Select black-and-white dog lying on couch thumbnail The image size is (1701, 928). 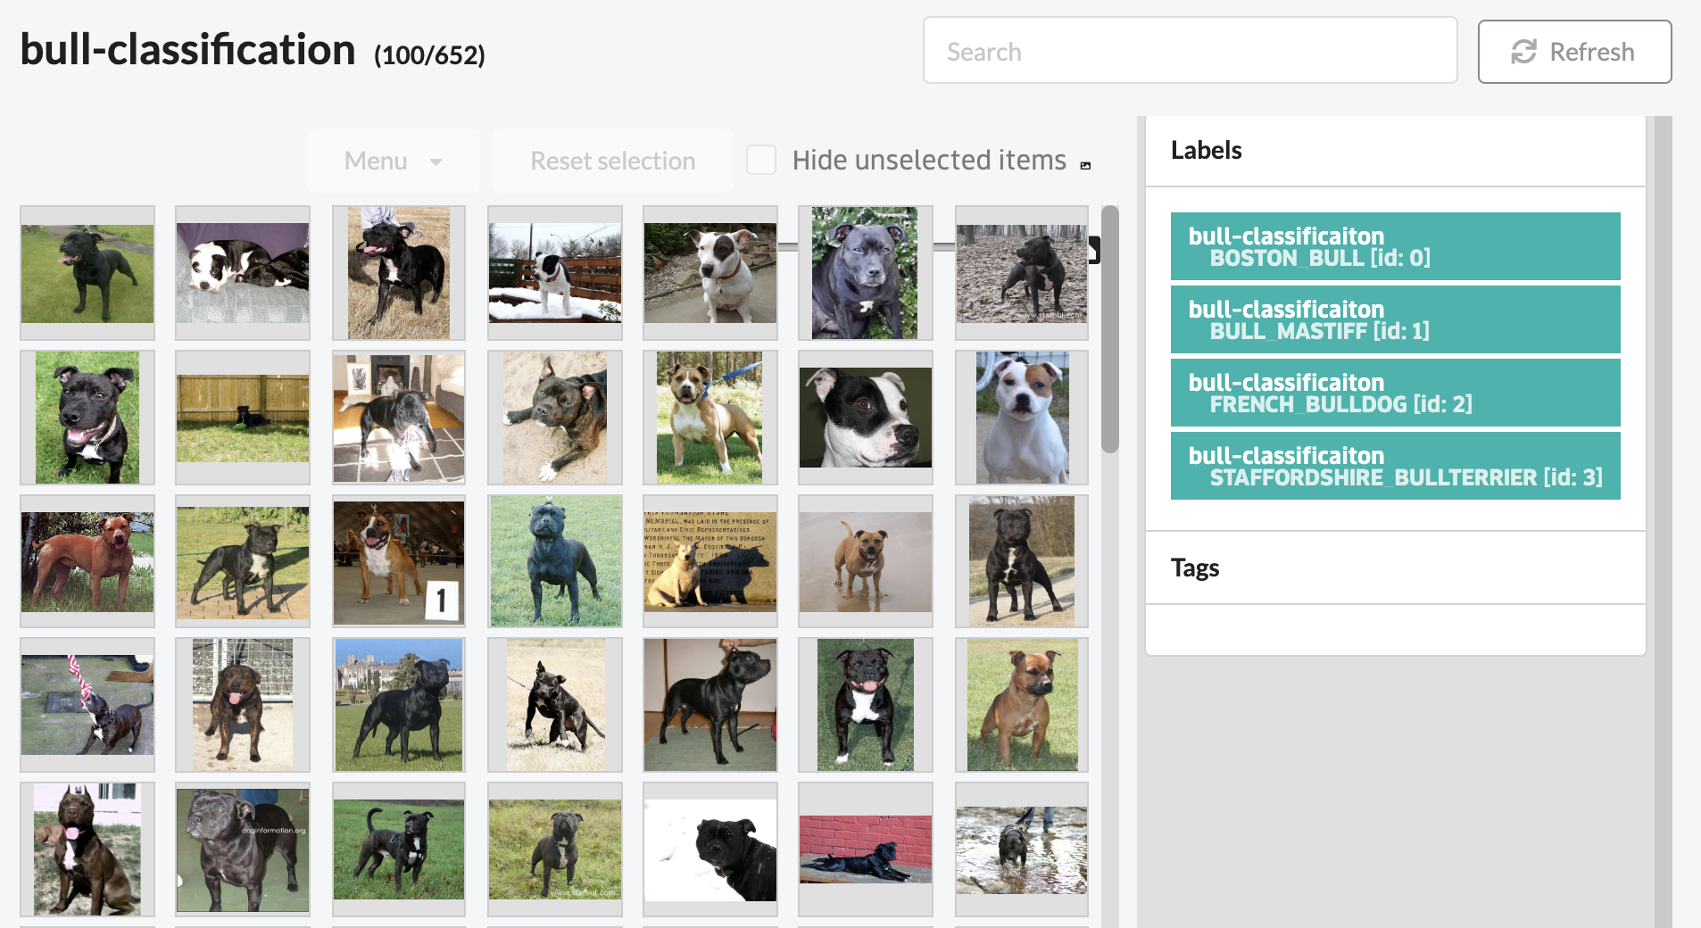click(x=243, y=273)
